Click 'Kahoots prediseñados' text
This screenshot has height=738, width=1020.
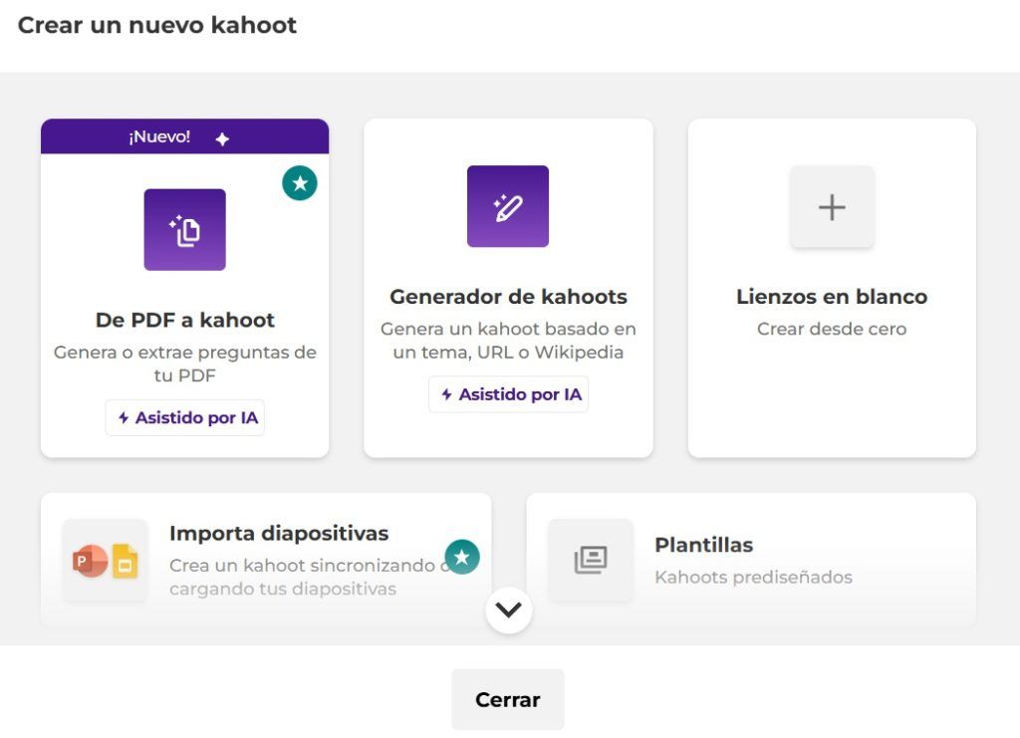tap(753, 578)
